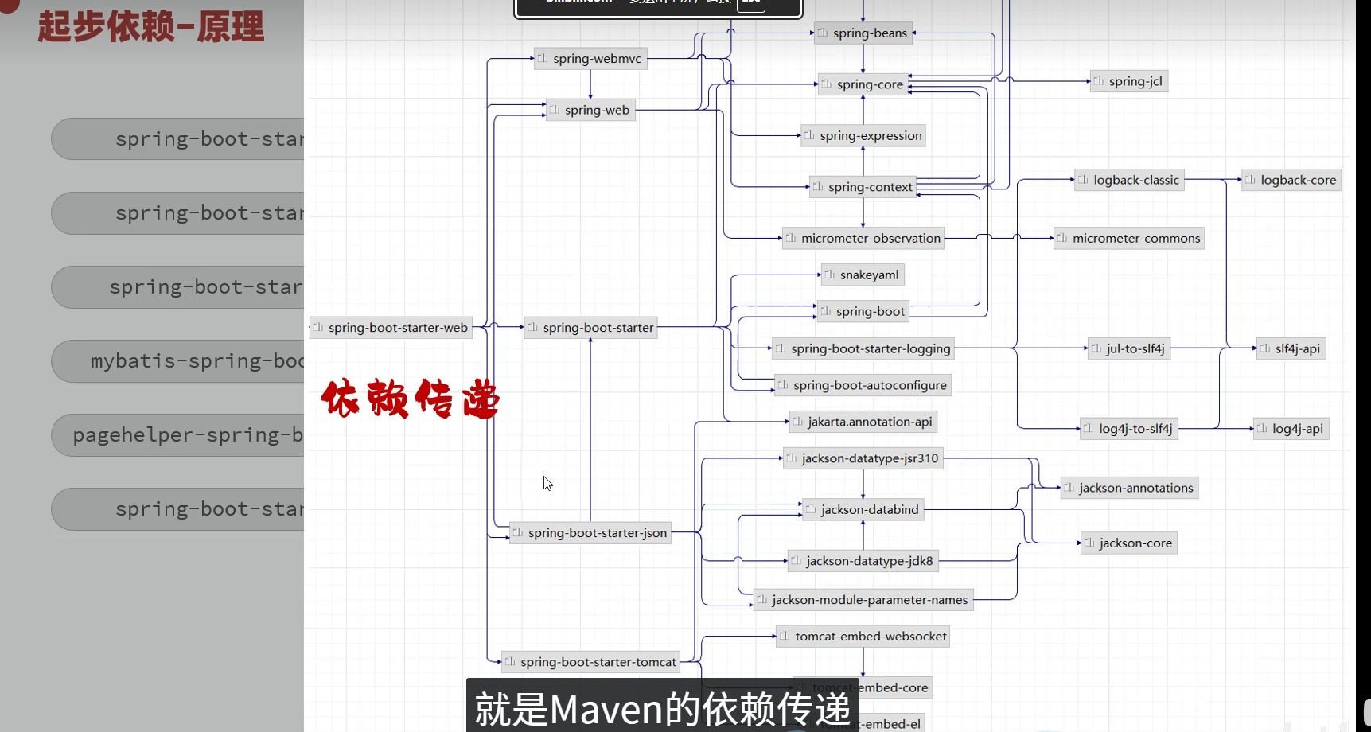Click the spring-beans node
This screenshot has width=1371, height=732.
click(863, 33)
